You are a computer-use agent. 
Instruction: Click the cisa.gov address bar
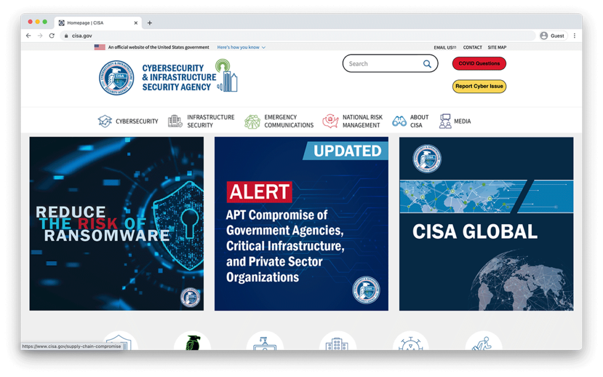[297, 36]
